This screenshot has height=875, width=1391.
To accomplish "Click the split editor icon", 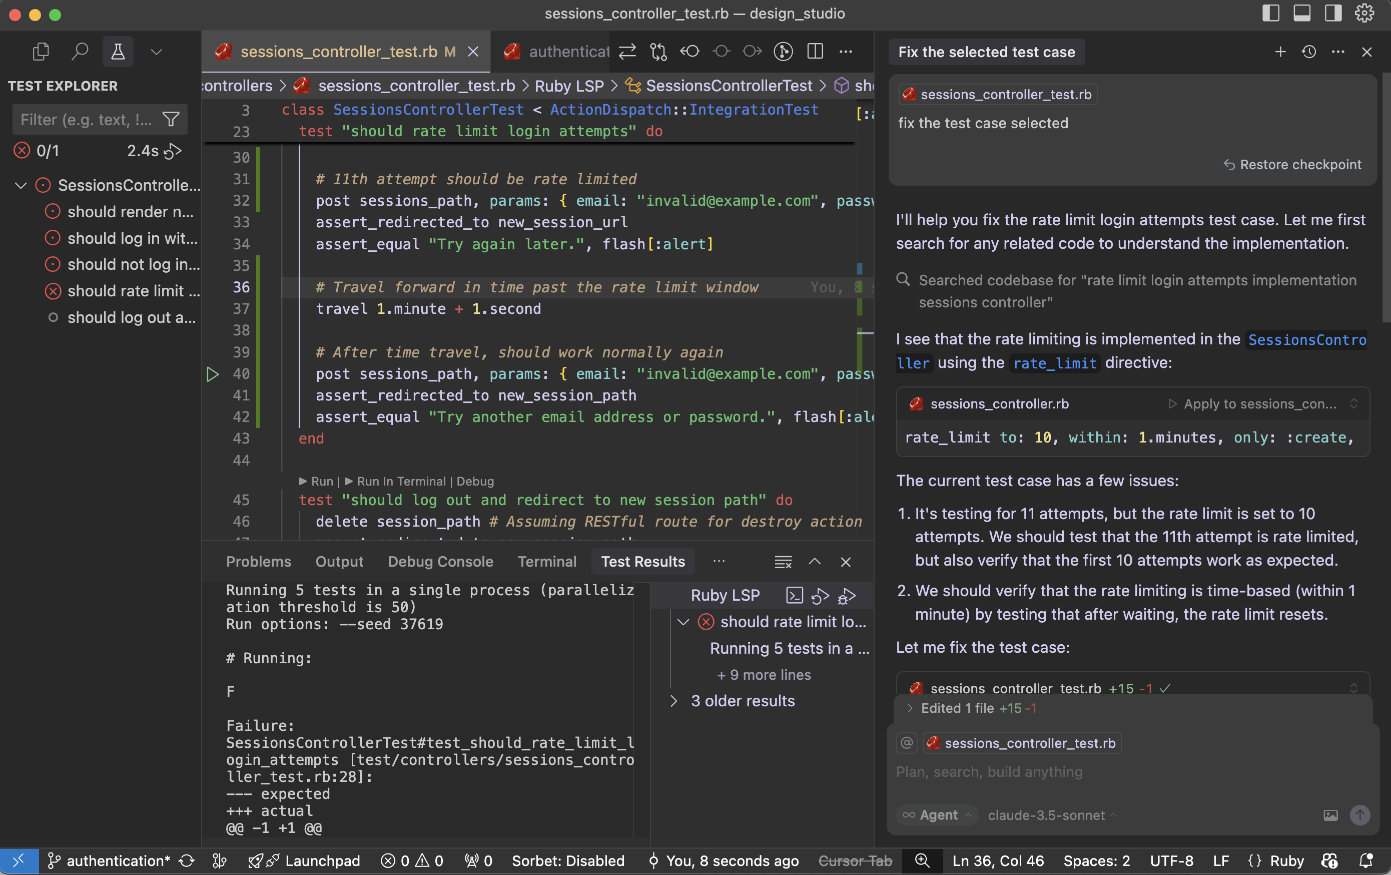I will tap(815, 52).
